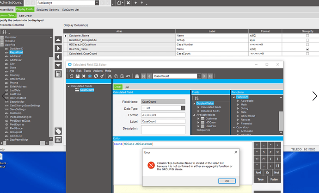Click delete X icon beside Active SubQuery
This screenshot has height=193, width=319.
point(128,3)
